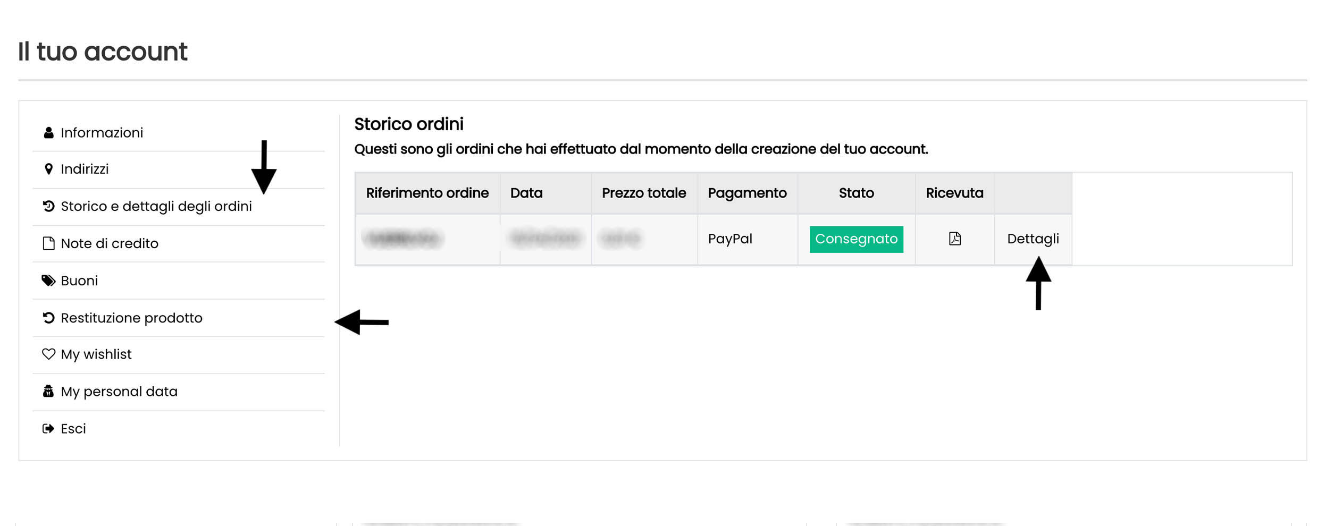
Task: Open Storico e dettagli degli ordini
Action: click(x=156, y=206)
